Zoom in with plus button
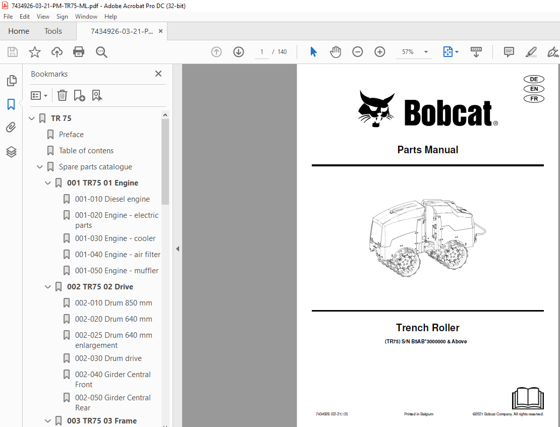This screenshot has width=560, height=427. pyautogui.click(x=380, y=52)
